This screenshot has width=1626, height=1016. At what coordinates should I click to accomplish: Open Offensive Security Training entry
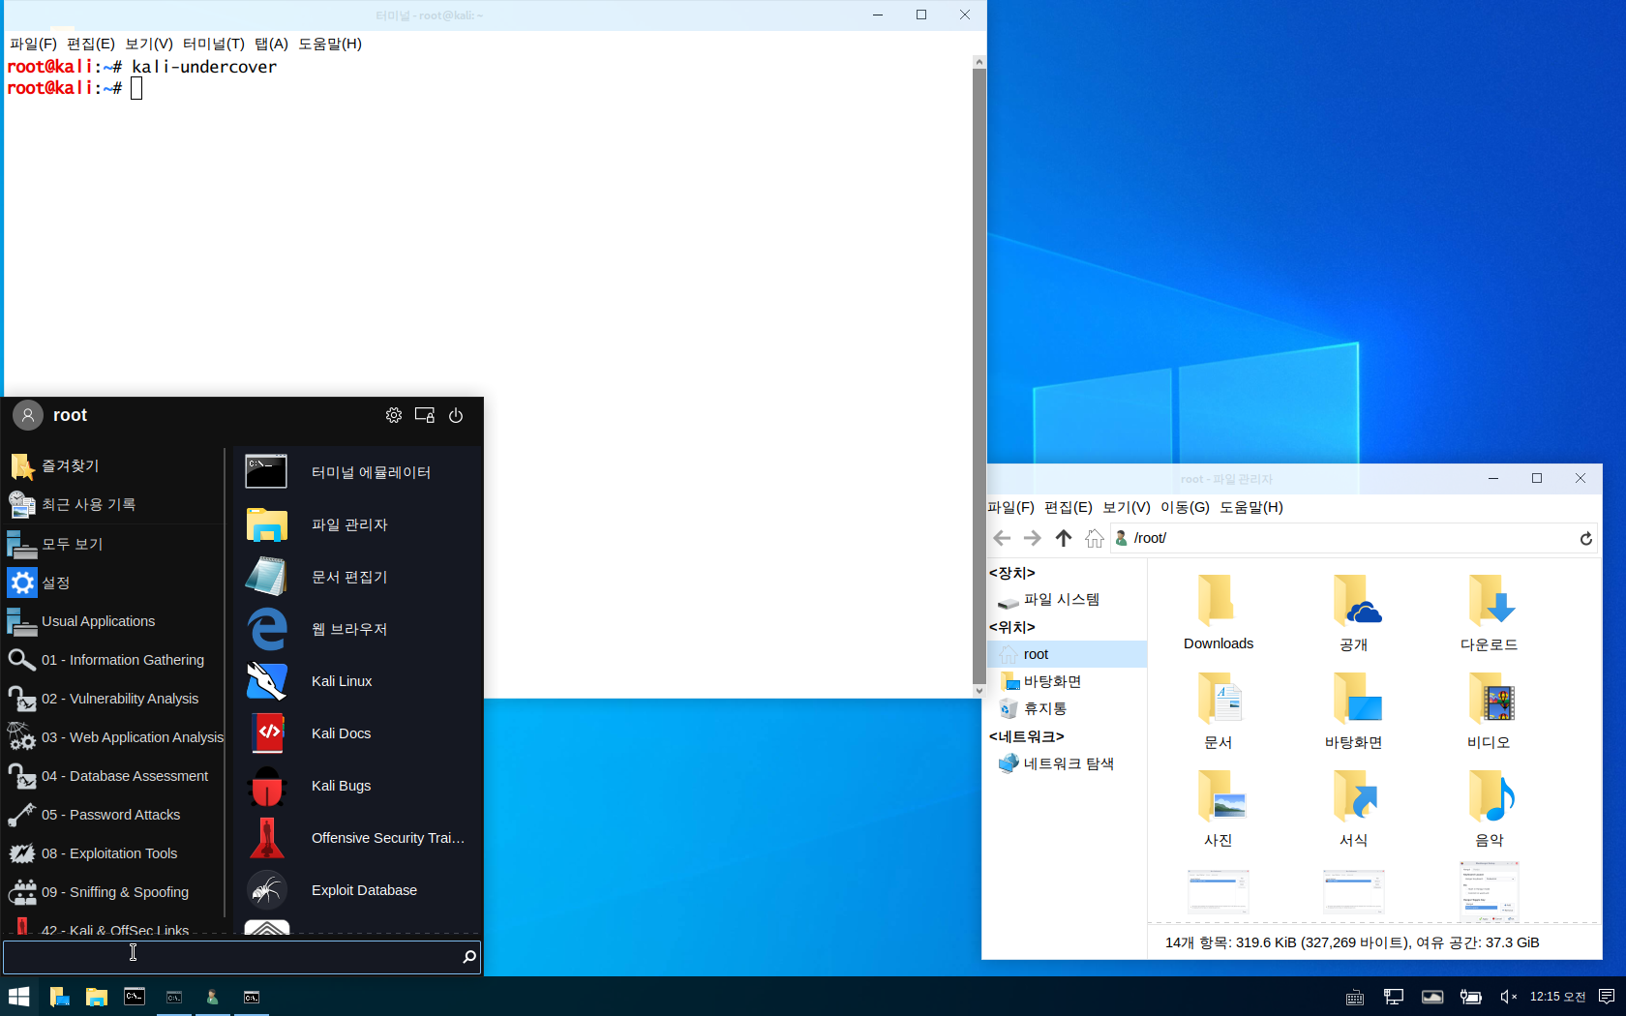pyautogui.click(x=358, y=838)
